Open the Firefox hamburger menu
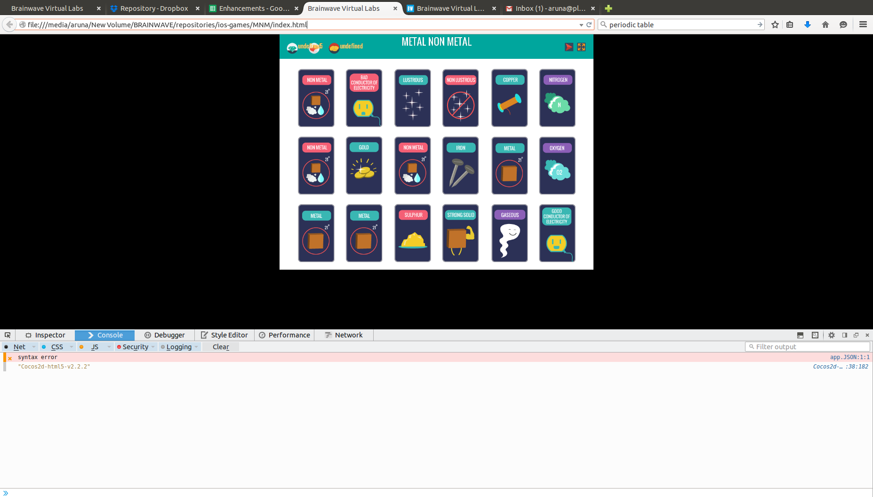The width and height of the screenshot is (873, 497). point(863,24)
